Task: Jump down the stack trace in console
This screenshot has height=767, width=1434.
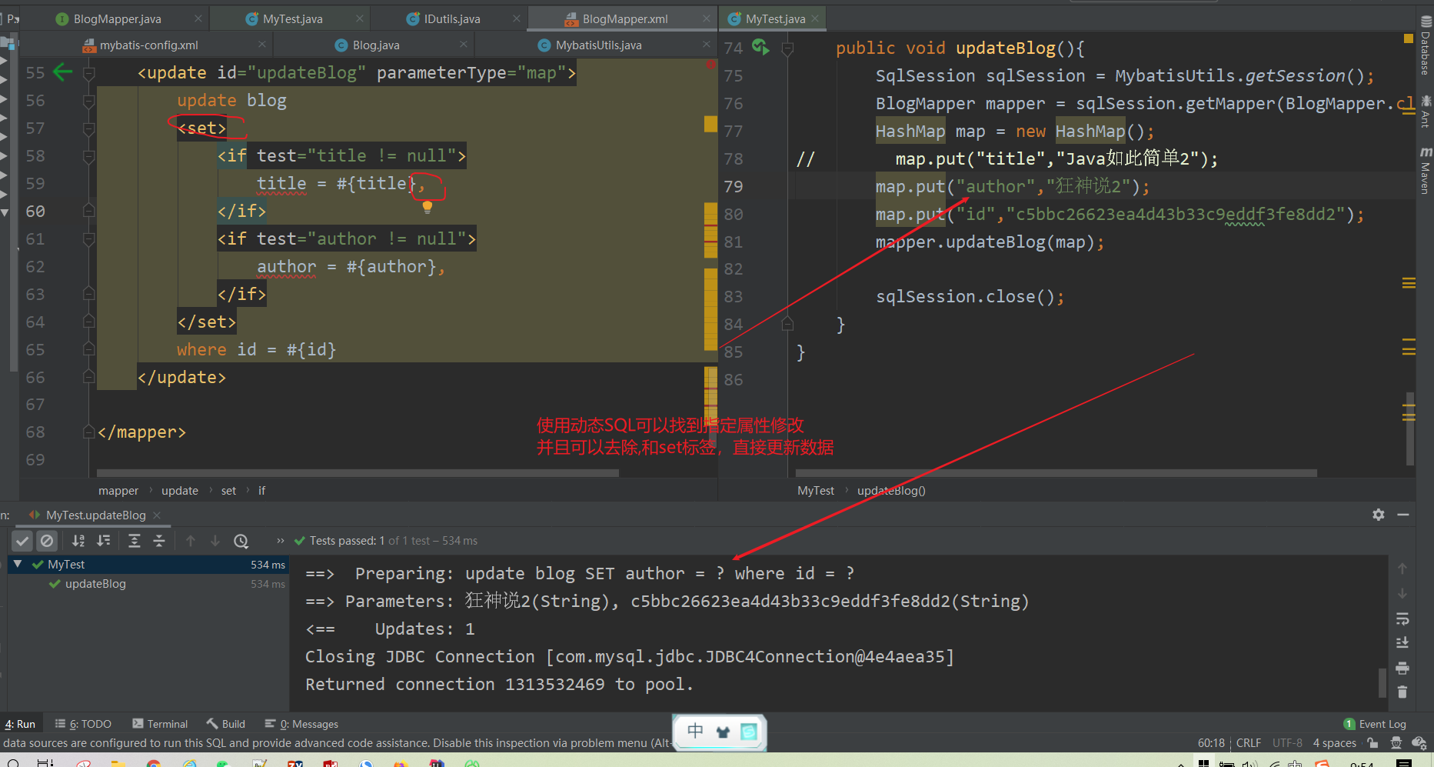Action: [x=1402, y=593]
